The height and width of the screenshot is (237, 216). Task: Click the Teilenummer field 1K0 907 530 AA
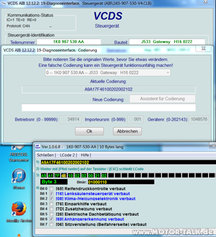tap(69, 42)
